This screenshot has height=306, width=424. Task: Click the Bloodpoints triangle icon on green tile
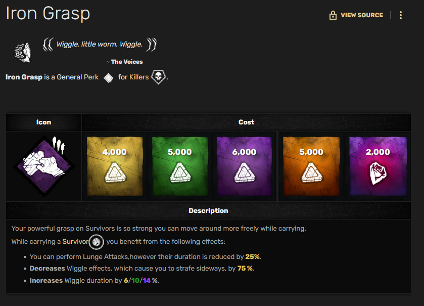[x=180, y=172]
